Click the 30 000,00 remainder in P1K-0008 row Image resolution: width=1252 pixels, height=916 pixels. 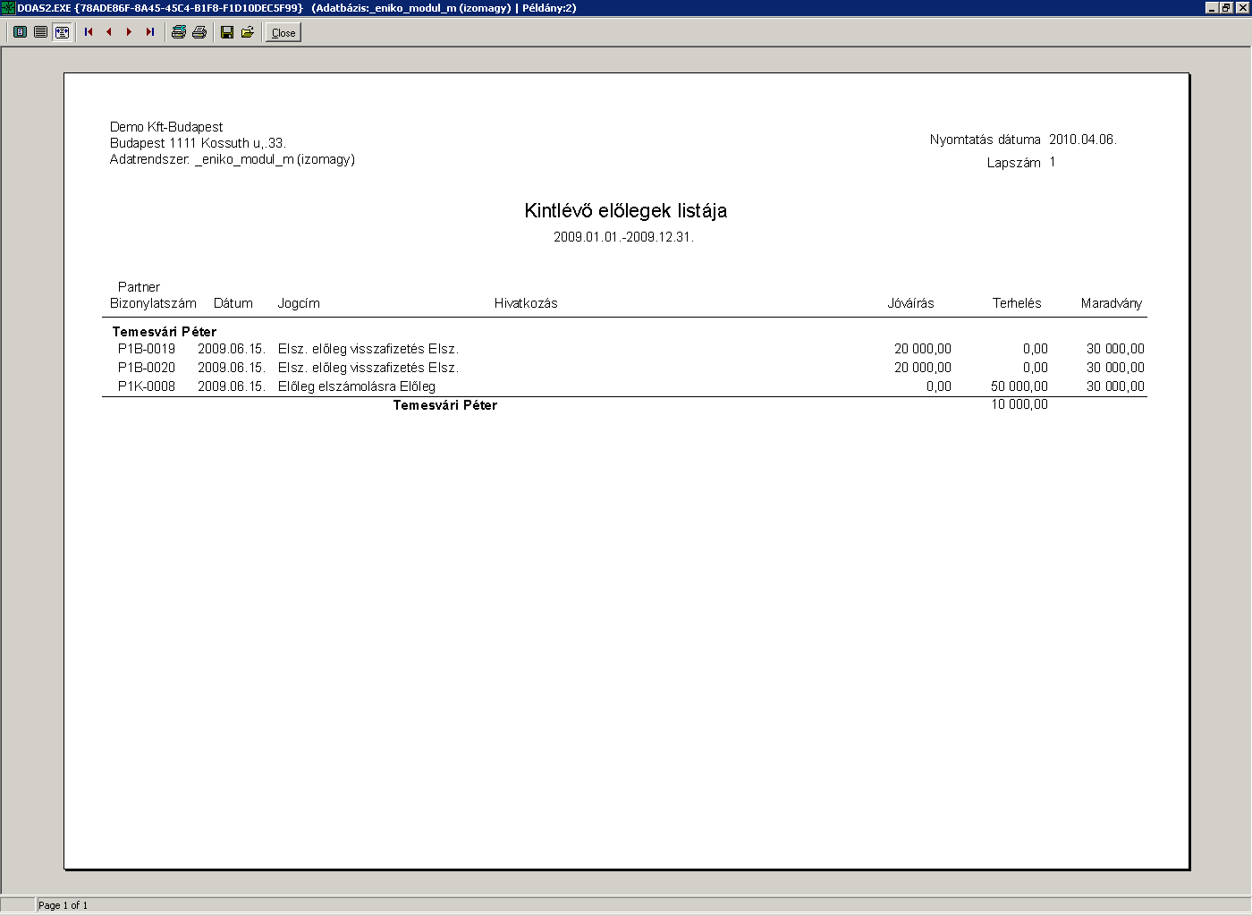coord(1115,386)
